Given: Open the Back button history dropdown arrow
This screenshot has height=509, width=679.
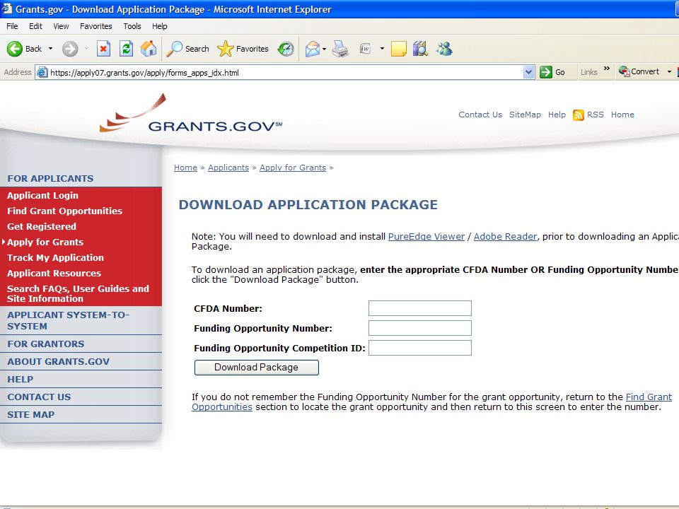Looking at the screenshot, I should click(51, 49).
